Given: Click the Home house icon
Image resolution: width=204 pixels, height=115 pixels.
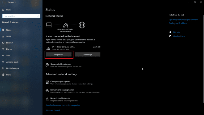Looking at the screenshot, I should click(3, 10).
